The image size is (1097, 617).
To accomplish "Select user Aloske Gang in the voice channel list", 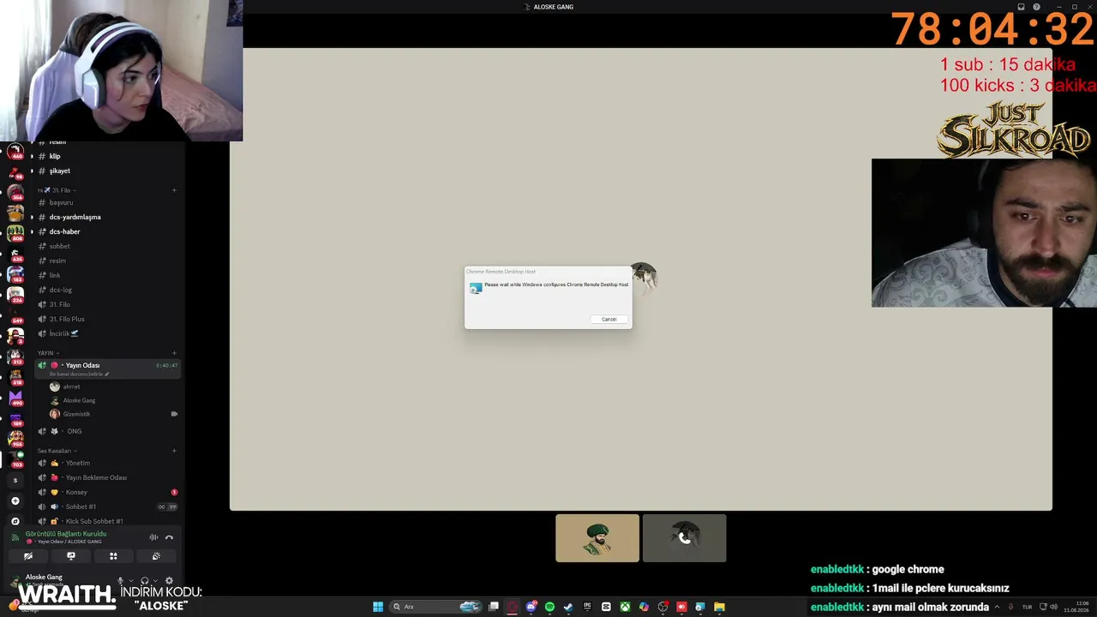I will [x=72, y=400].
